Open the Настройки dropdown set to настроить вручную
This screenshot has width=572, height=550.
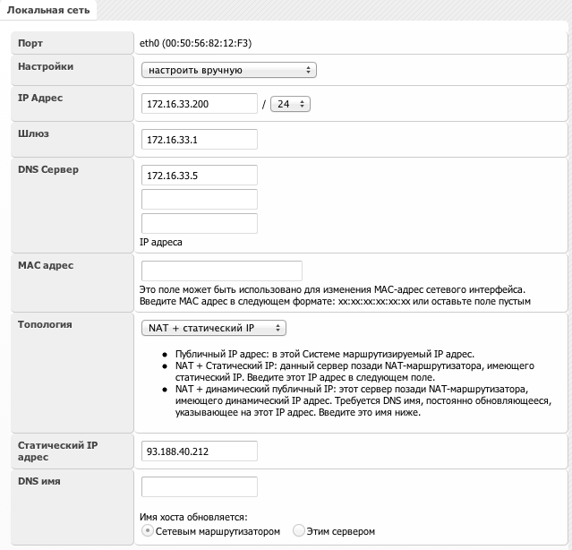point(229,70)
